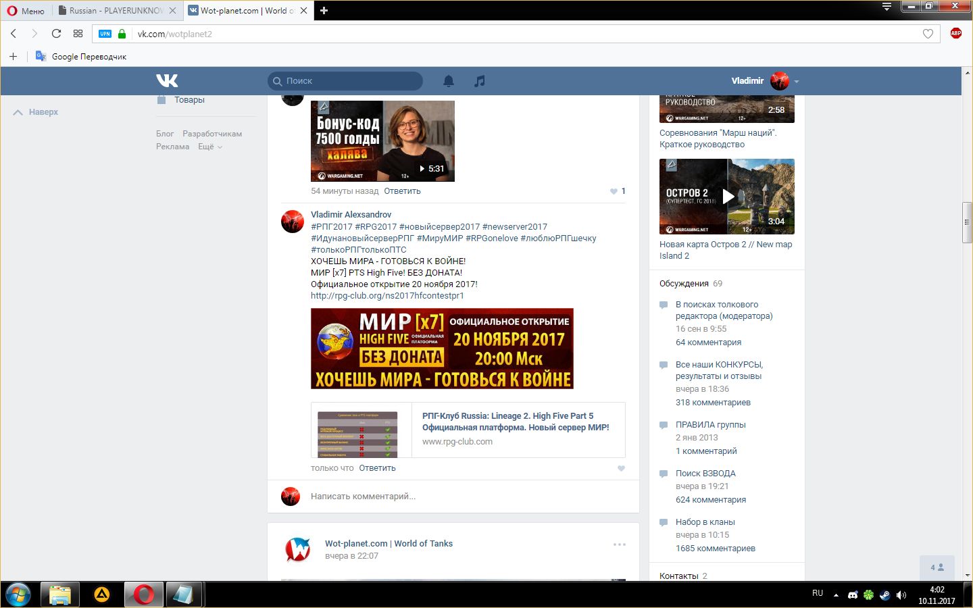Image resolution: width=973 pixels, height=608 pixels.
Task: Open the VK music note icon
Action: tap(479, 81)
